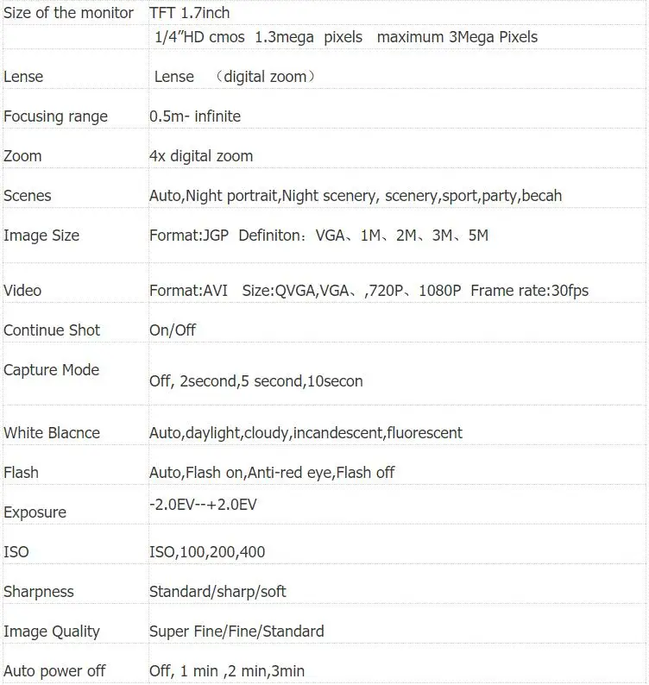The width and height of the screenshot is (649, 685).
Task: Click the 'Lense' row label
Action: click(23, 77)
